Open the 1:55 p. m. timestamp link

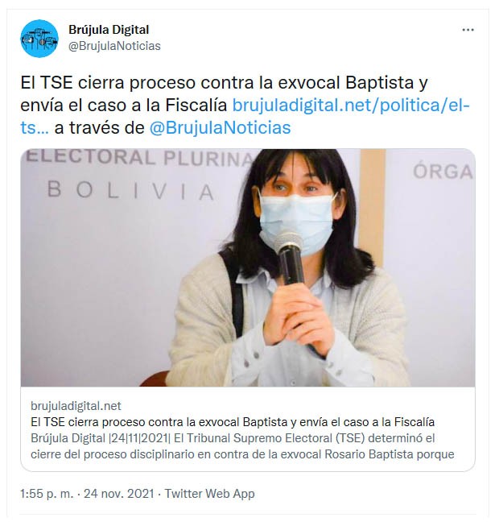46,494
